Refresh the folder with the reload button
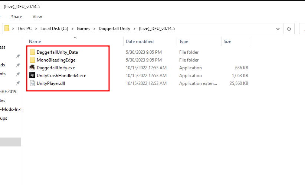 pos(289,29)
